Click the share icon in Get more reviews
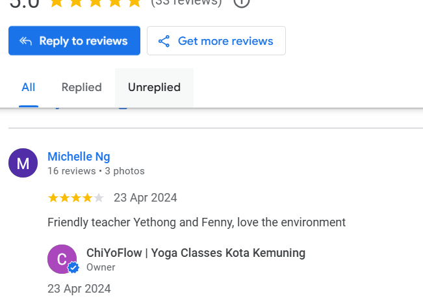Viewport: 423px width, 305px height. tap(164, 41)
